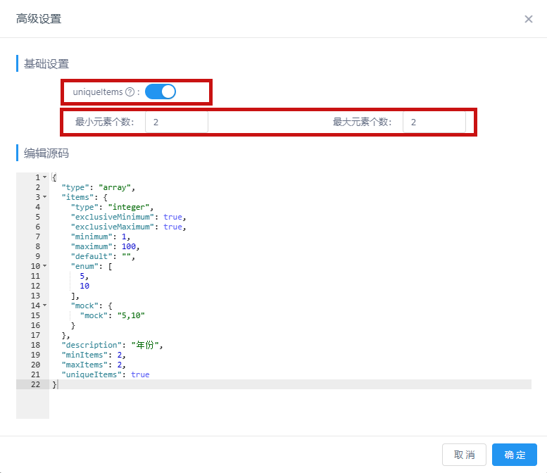Disable the uniqueItems switch
The width and height of the screenshot is (547, 473).
(x=161, y=92)
